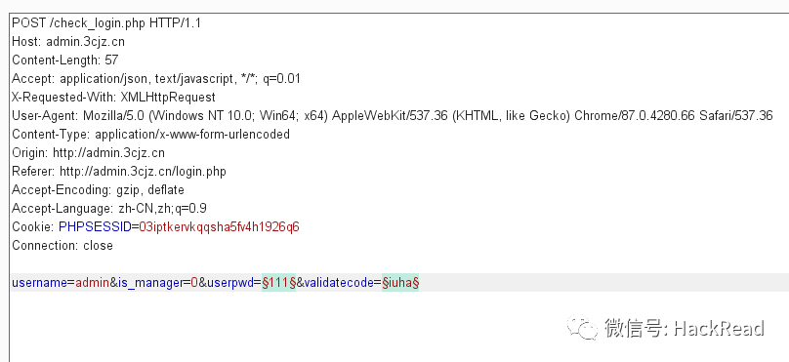Click the POST /check_login.php request line
Image resolution: width=789 pixels, height=362 pixels.
pos(106,23)
